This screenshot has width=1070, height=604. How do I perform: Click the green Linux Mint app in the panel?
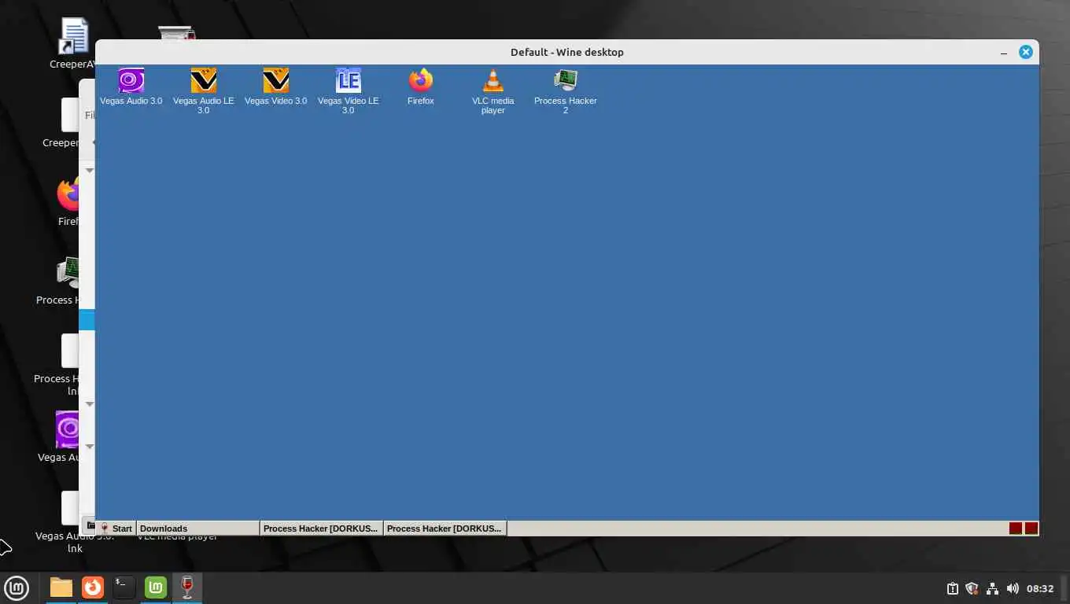(x=156, y=587)
